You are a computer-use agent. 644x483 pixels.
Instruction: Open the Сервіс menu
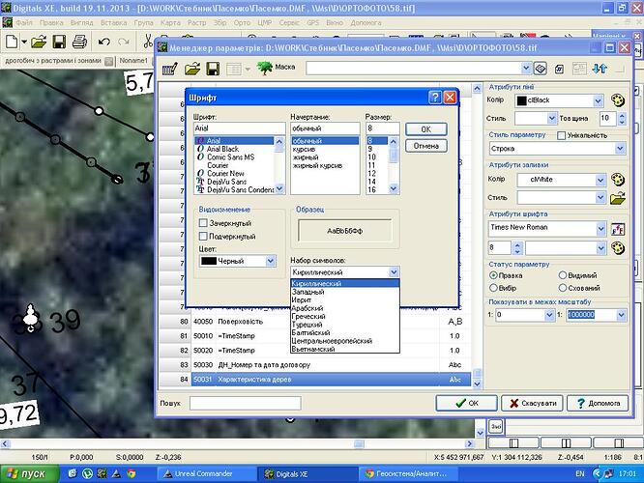coord(289,22)
